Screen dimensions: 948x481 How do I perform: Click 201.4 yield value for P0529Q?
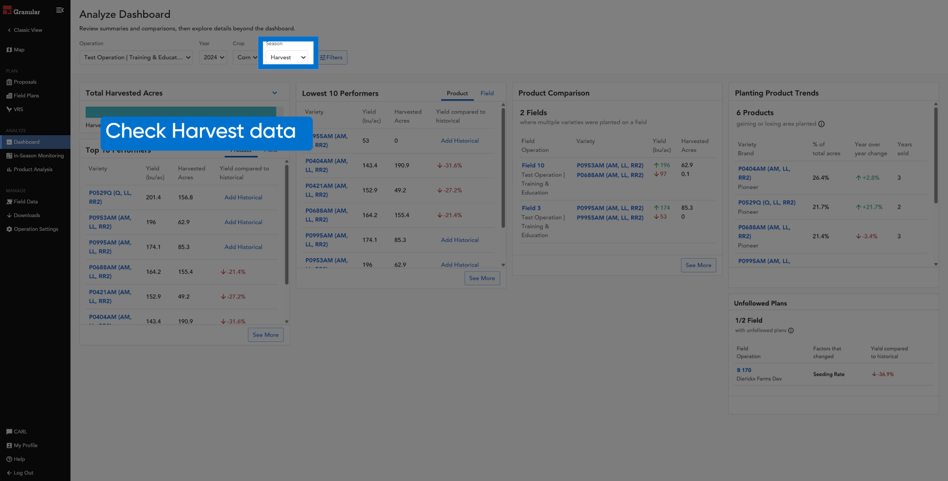click(153, 198)
